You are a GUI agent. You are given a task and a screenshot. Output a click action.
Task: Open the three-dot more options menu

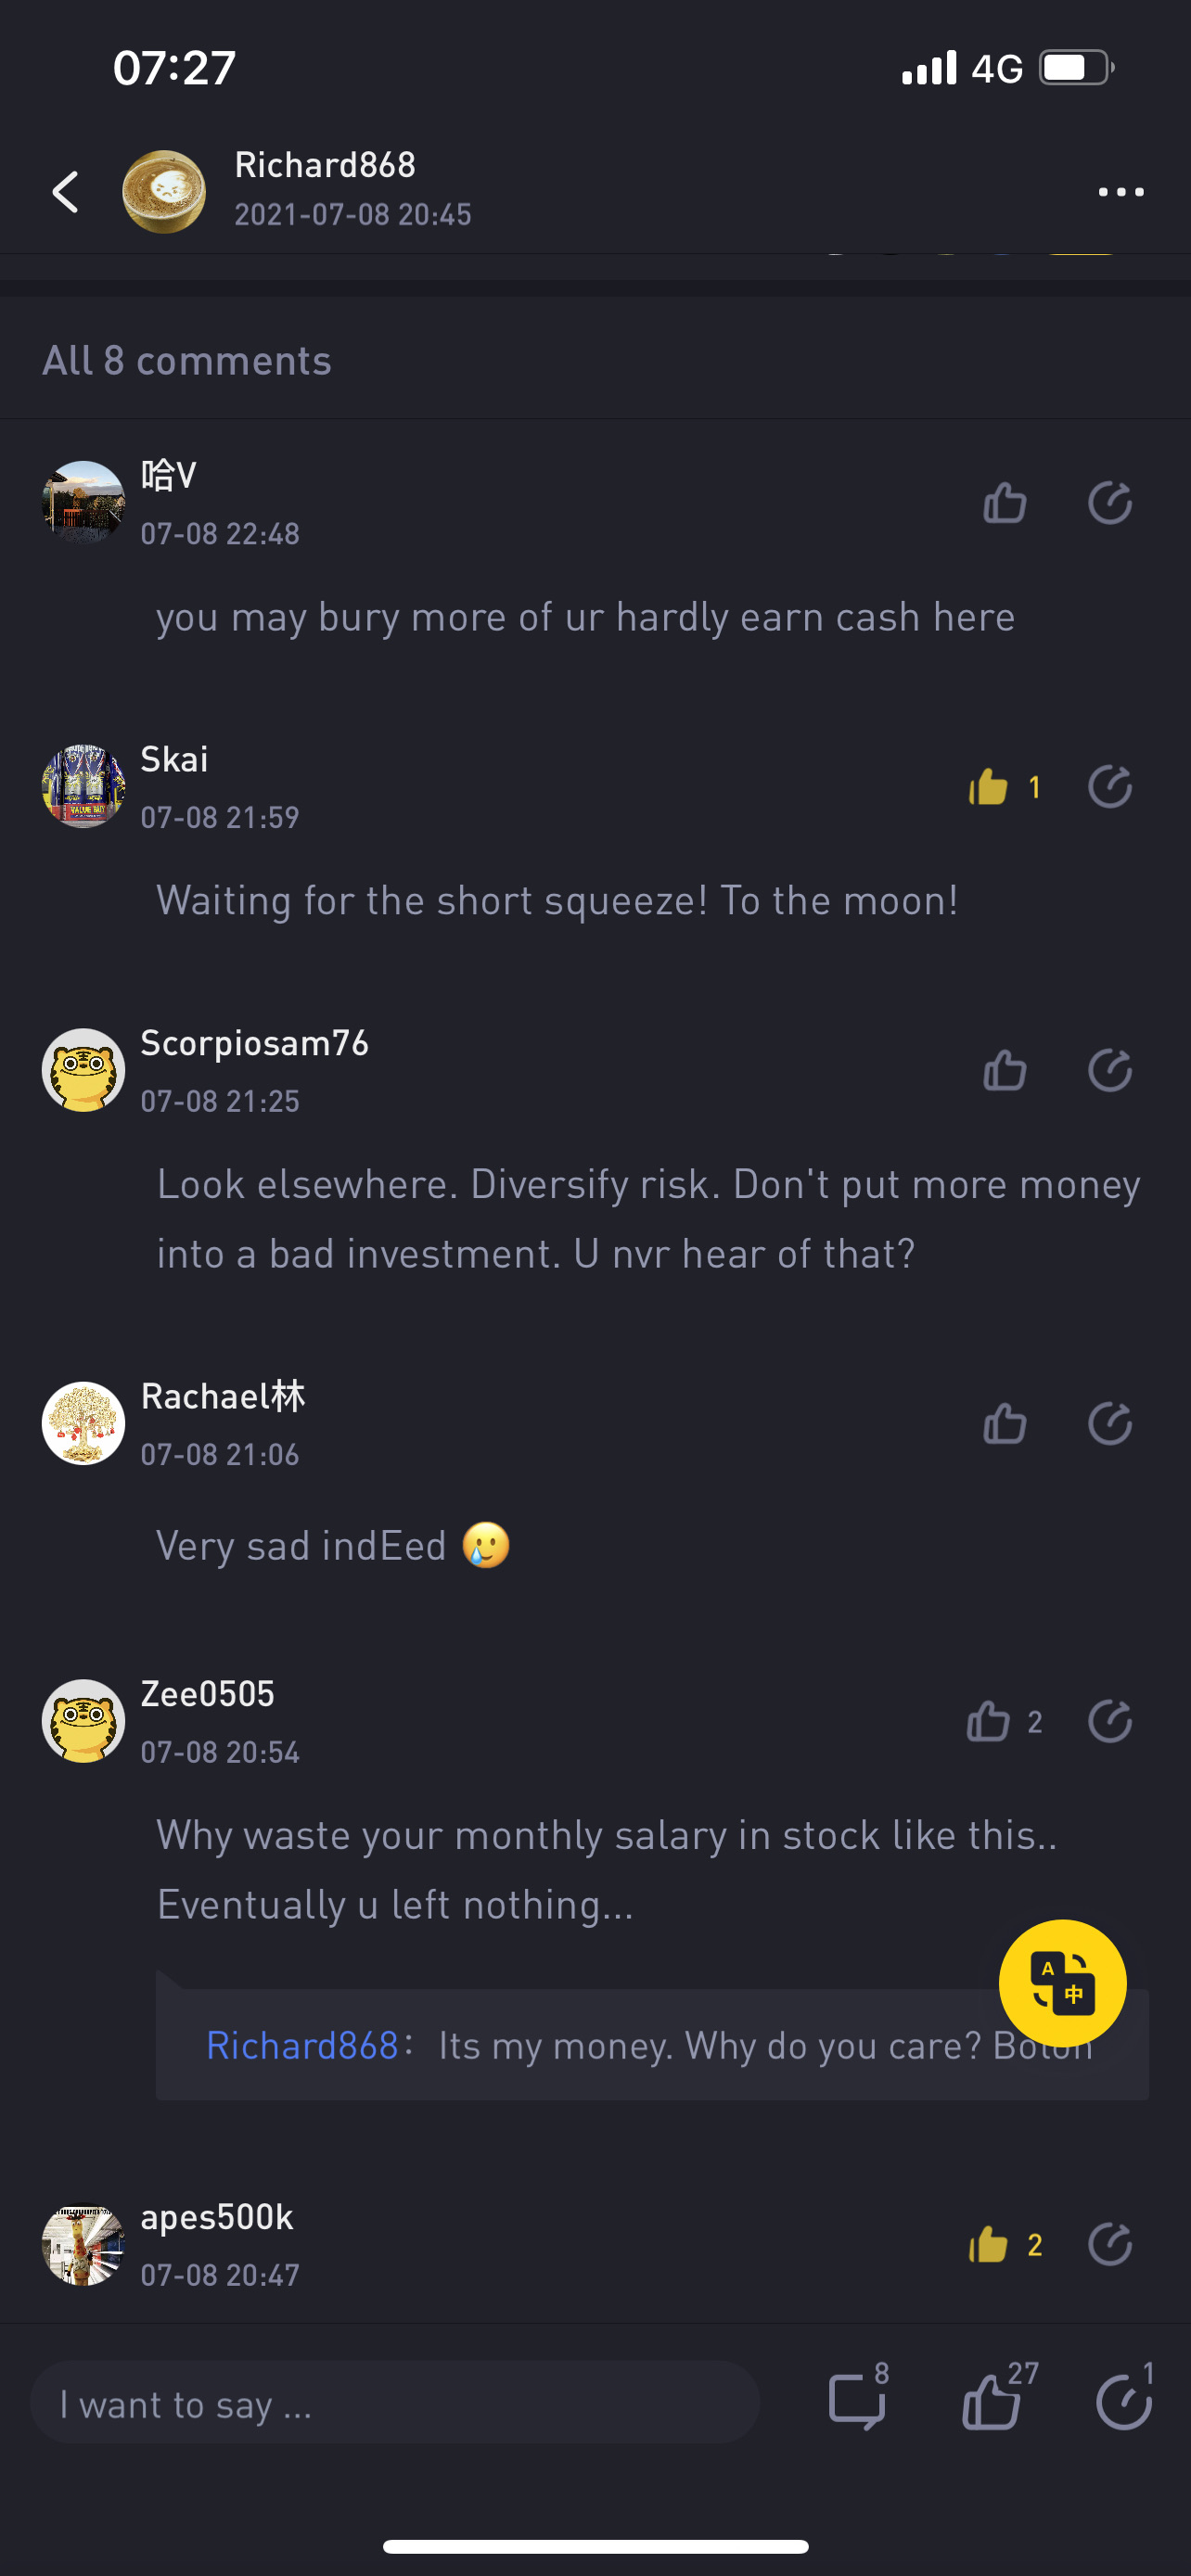pyautogui.click(x=1120, y=192)
